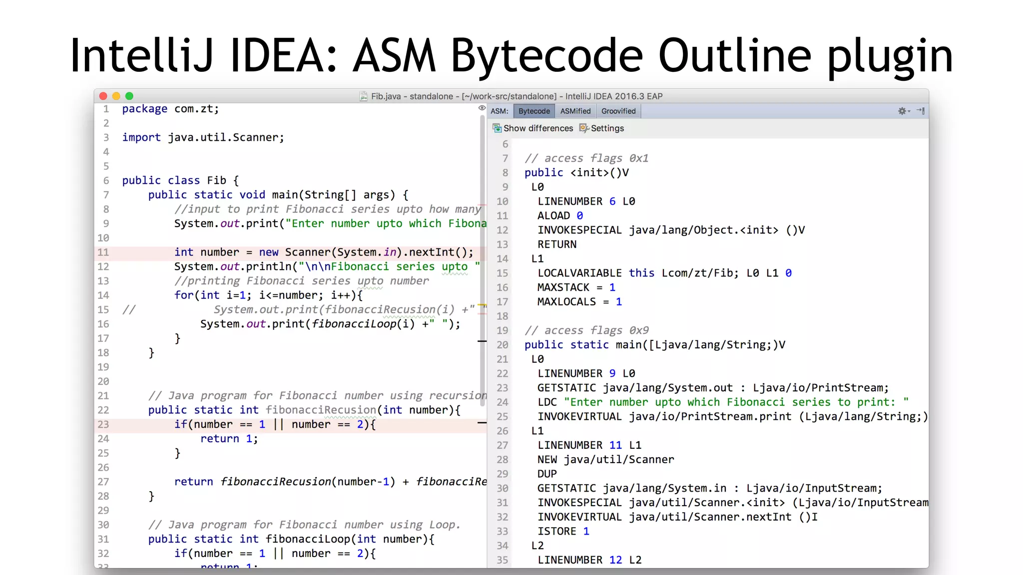This screenshot has width=1023, height=575.
Task: Click 'GETSTATIC java/lang/System.out' line
Action: pyautogui.click(x=713, y=388)
